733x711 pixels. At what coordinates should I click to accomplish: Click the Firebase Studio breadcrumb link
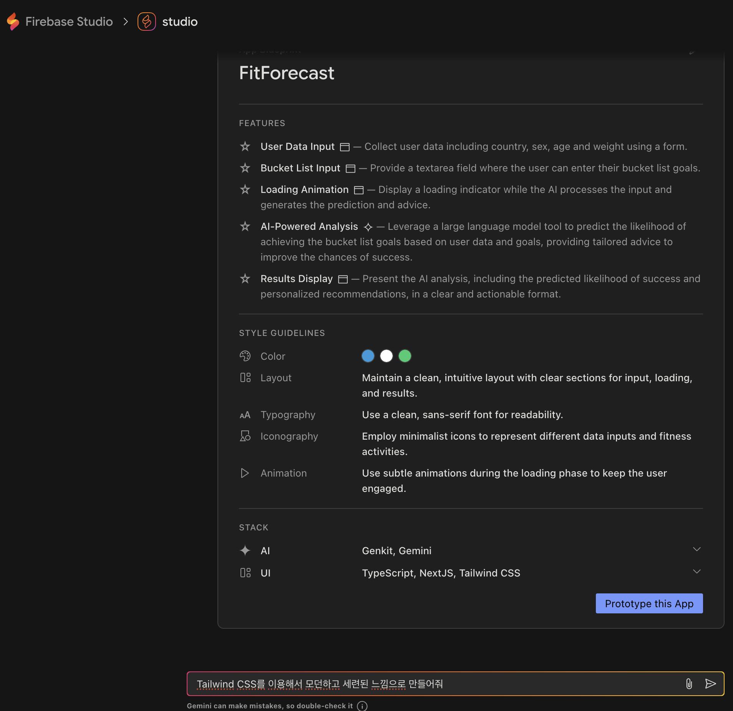(x=69, y=22)
